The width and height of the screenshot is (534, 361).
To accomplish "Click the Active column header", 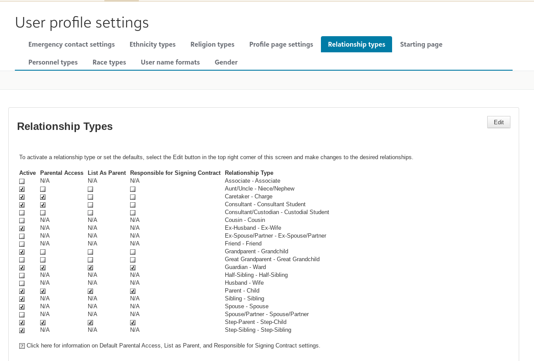I will coord(28,173).
